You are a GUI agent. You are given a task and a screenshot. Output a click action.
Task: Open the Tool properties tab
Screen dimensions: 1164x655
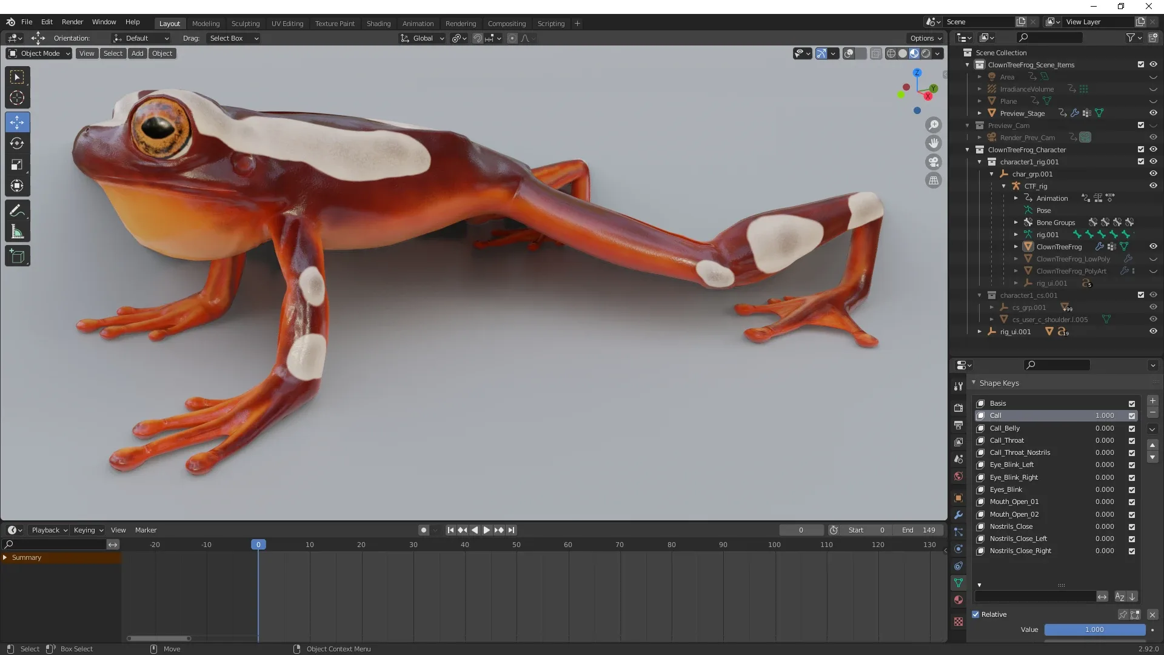click(x=958, y=386)
